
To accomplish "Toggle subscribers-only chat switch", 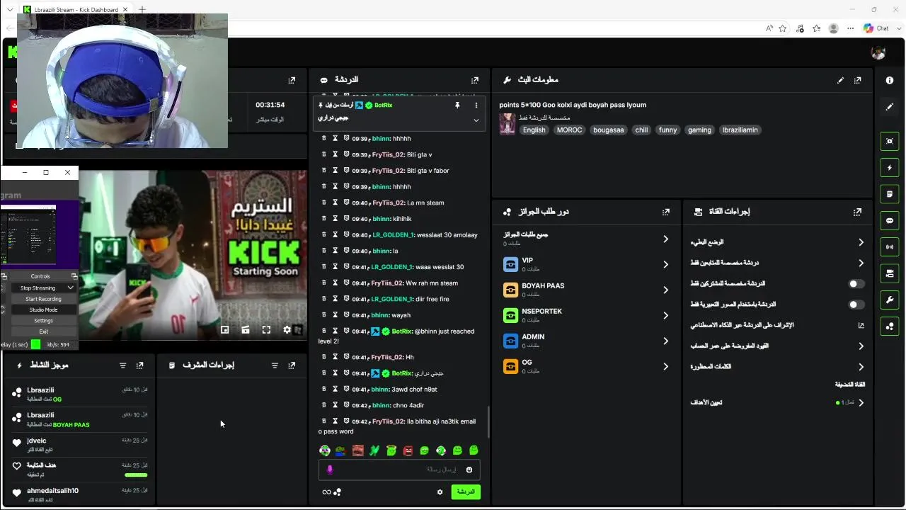I will (x=856, y=284).
